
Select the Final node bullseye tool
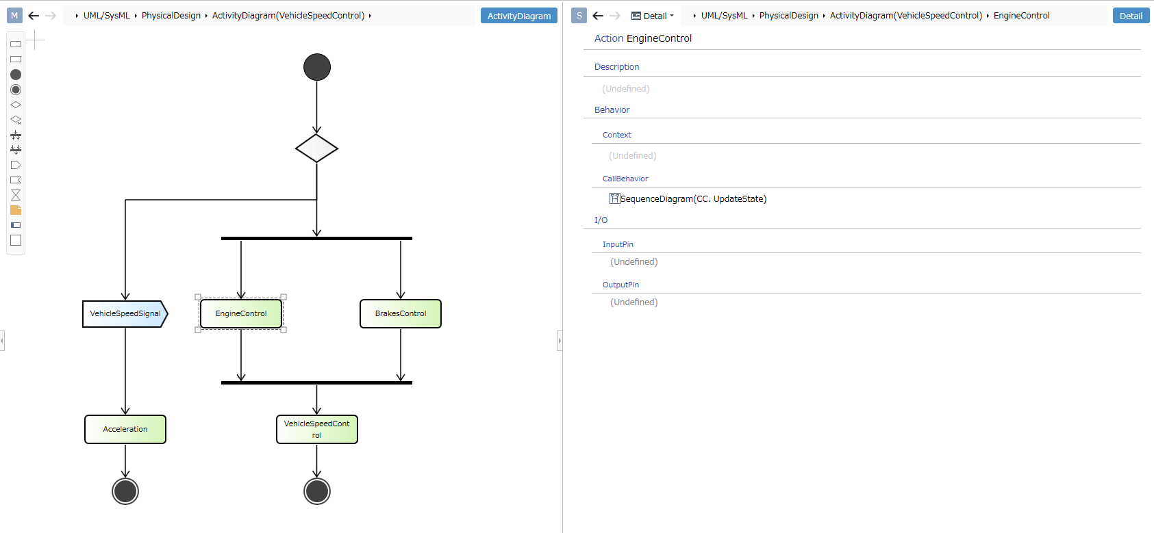16,90
